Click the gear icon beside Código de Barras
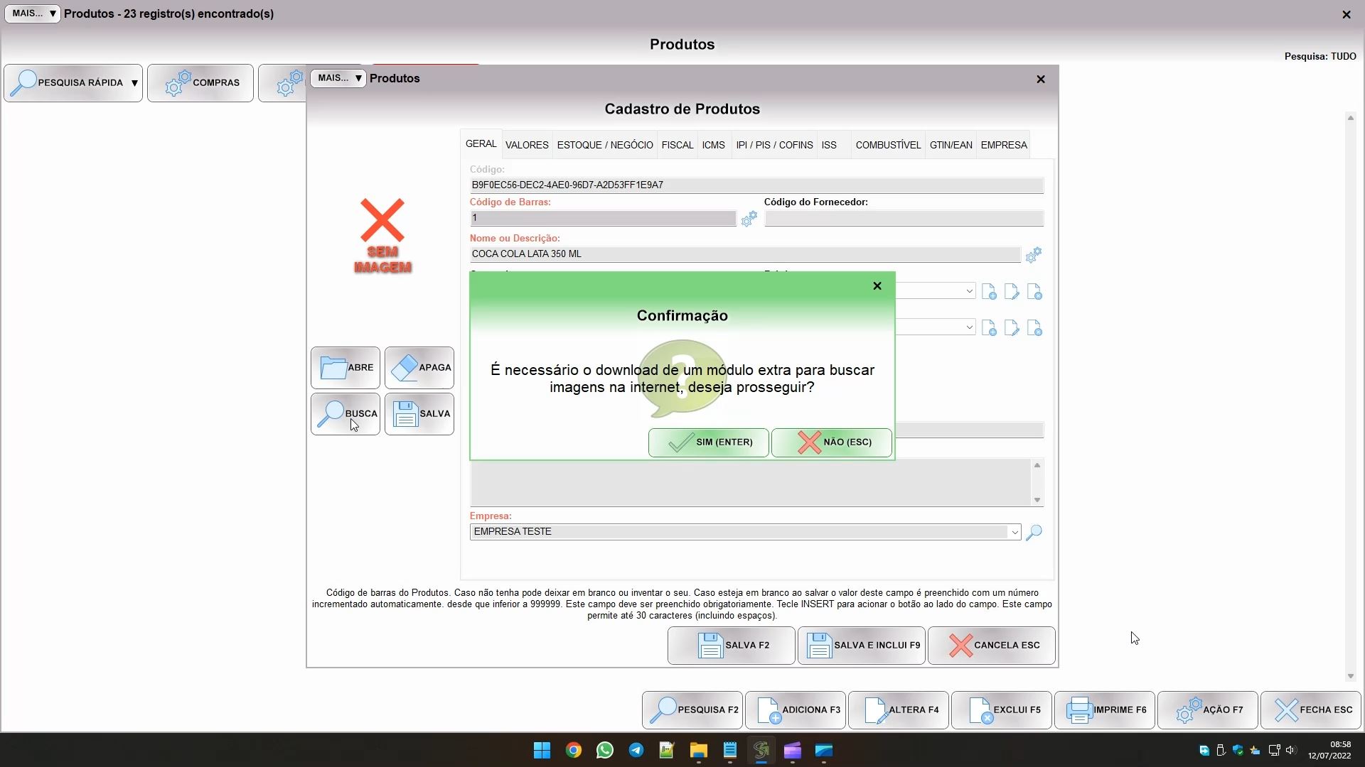The height and width of the screenshot is (767, 1365). [749, 219]
